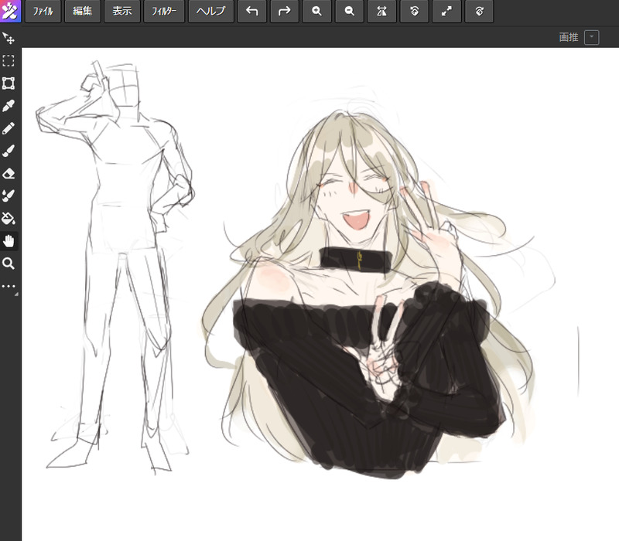Select the Hand pan tool

9,241
